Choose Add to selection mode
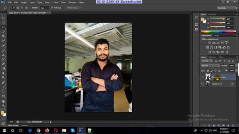Screen dimensions: 239x134 [x=18, y=7]
